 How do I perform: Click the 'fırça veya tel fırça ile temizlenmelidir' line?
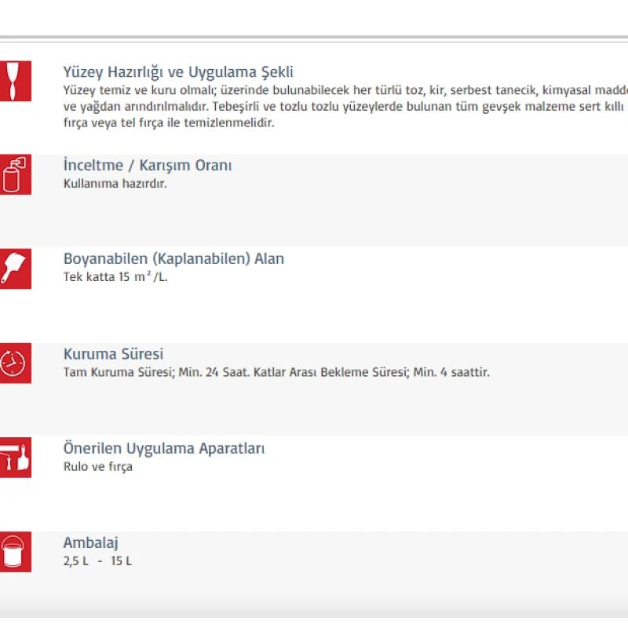point(169,123)
